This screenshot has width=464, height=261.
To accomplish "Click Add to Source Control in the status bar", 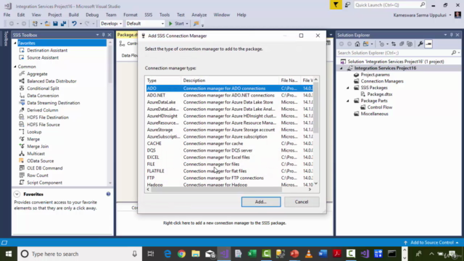I will pyautogui.click(x=432, y=243).
